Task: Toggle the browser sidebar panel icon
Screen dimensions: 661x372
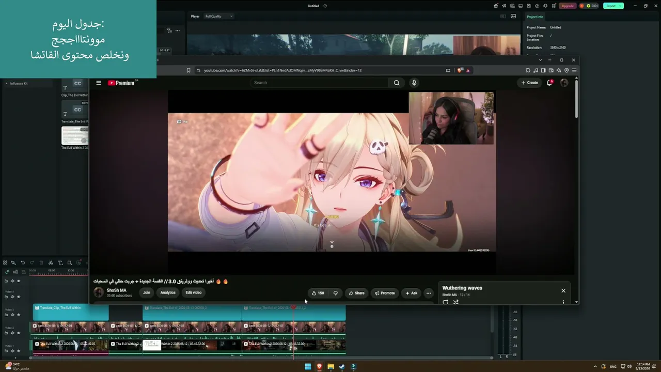Action: pos(543,70)
